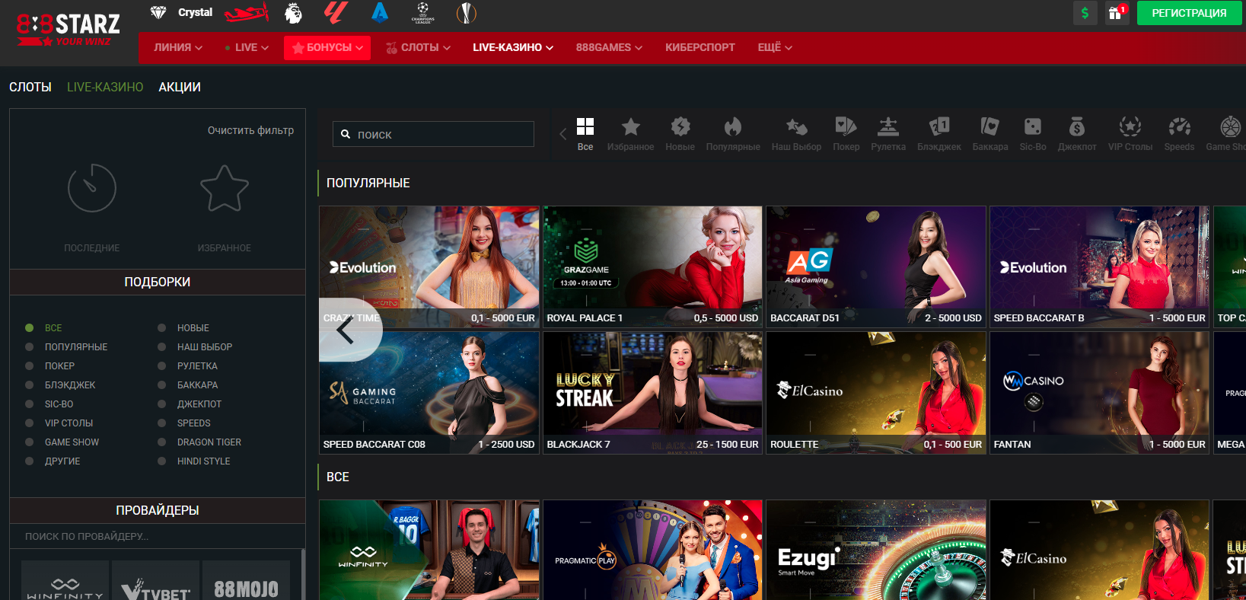Select the VIP Столы category icon
Screen dimensions: 1246x600
[1130, 126]
